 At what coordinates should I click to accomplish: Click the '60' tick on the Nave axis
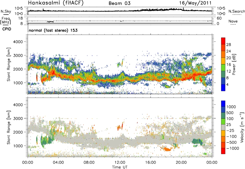click(x=219, y=18)
